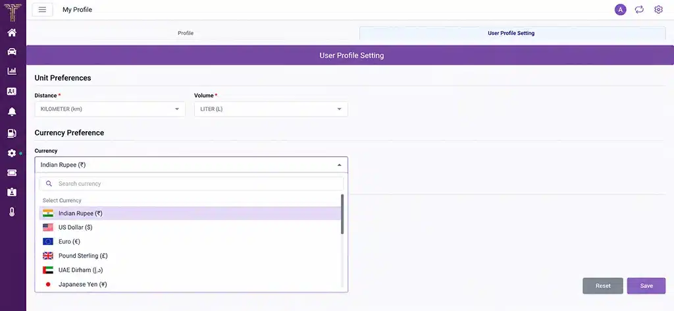Open the top-right settings gear
The height and width of the screenshot is (311, 674).
click(x=658, y=9)
